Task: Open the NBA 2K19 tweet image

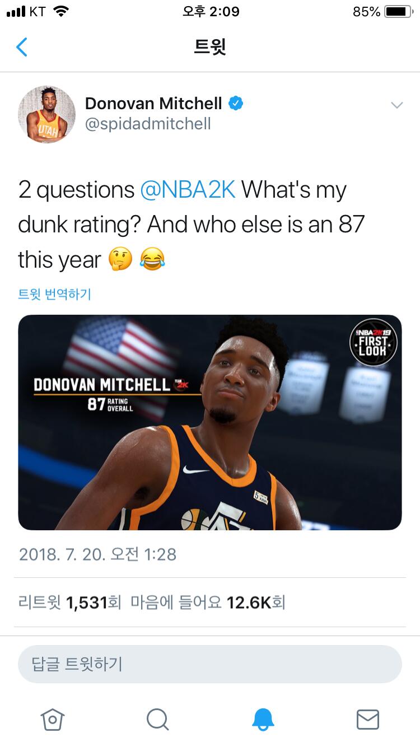Action: pos(210,422)
